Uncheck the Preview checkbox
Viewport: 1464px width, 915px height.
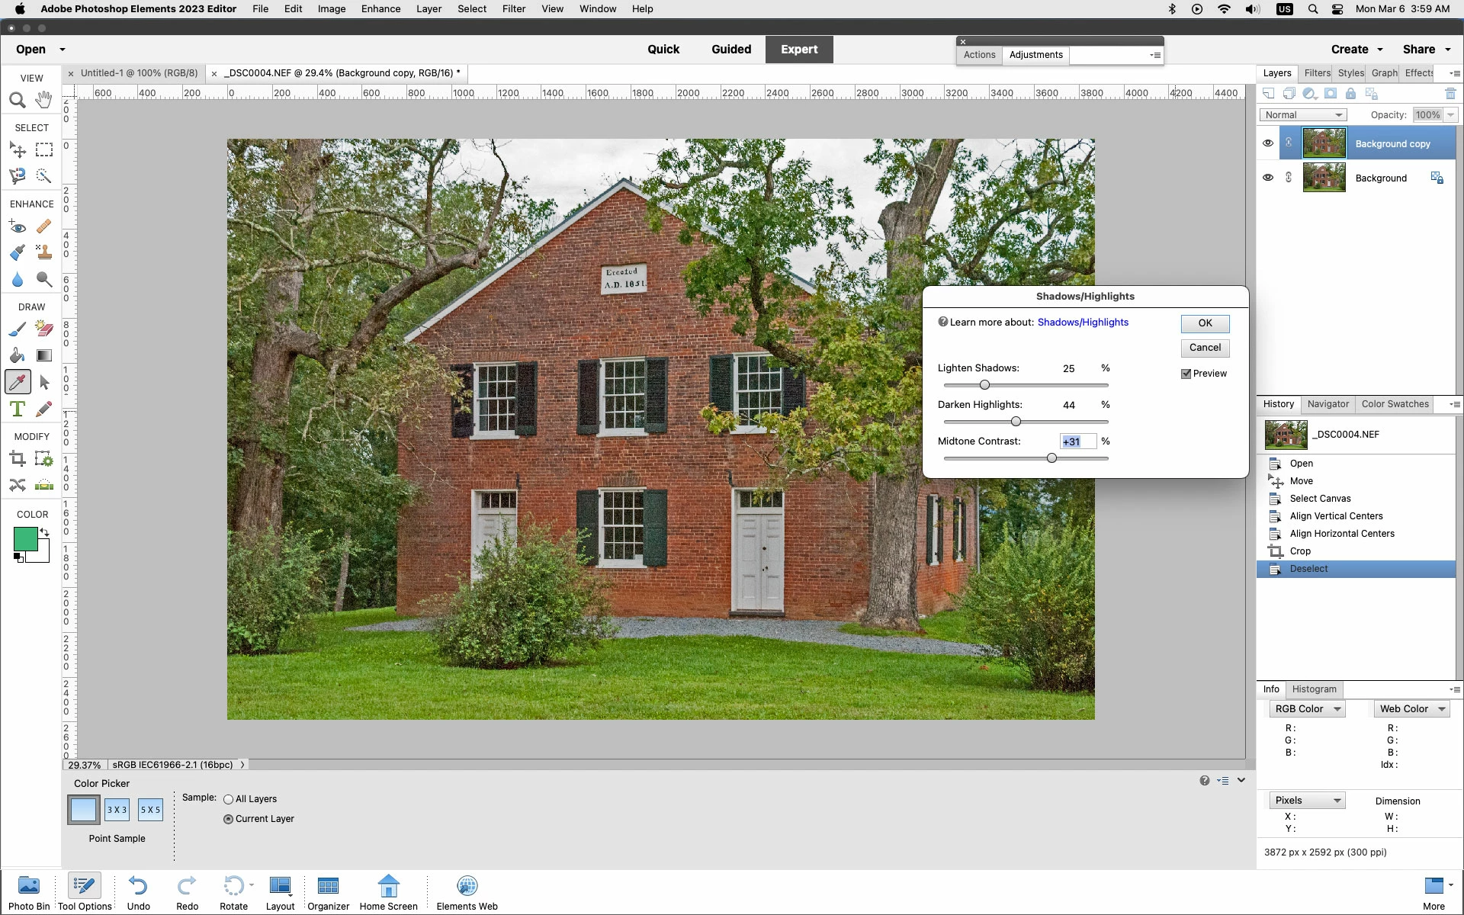click(1186, 374)
